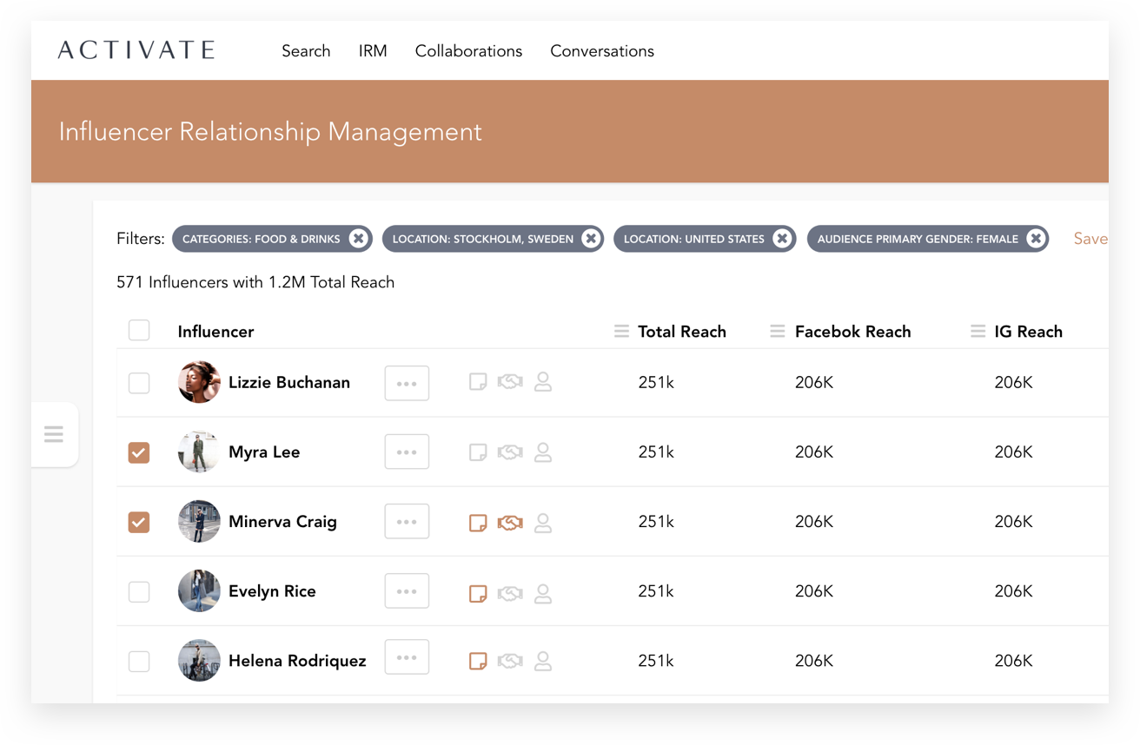Check the box for Helena Rodriquez
This screenshot has width=1140, height=745.
click(139, 661)
